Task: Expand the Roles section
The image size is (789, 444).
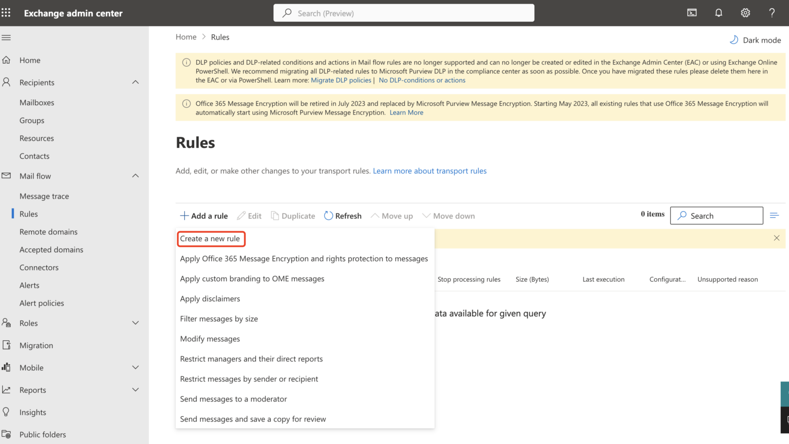Action: point(136,323)
